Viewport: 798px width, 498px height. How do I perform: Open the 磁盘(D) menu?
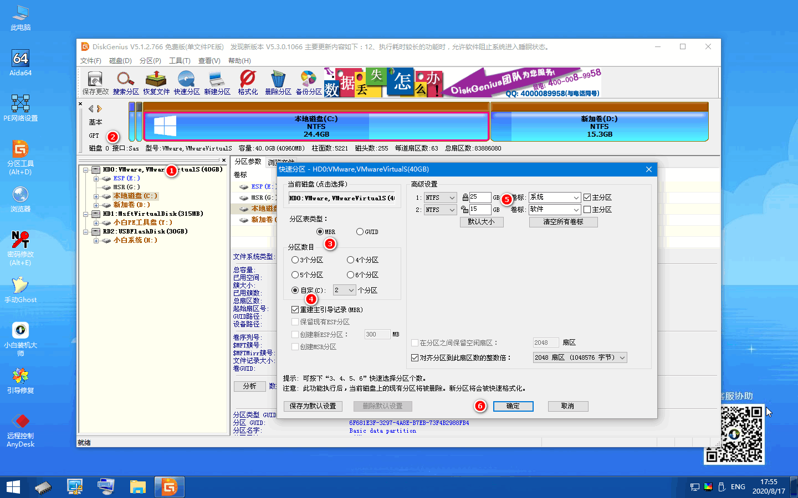[120, 60]
